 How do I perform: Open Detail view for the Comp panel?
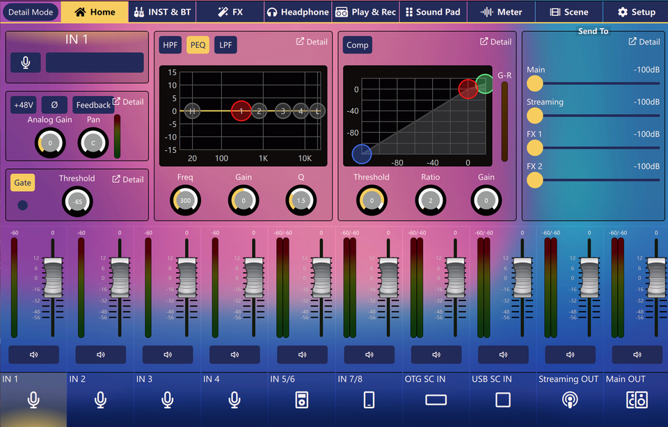click(495, 42)
